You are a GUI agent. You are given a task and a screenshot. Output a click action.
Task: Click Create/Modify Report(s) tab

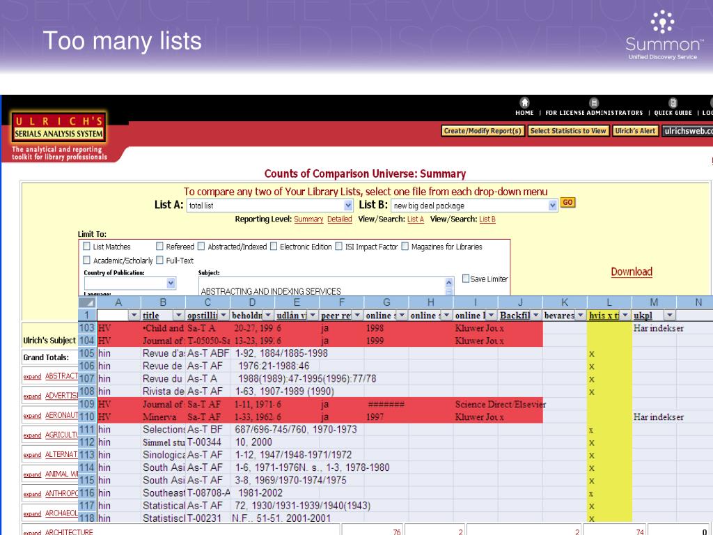[x=483, y=131]
